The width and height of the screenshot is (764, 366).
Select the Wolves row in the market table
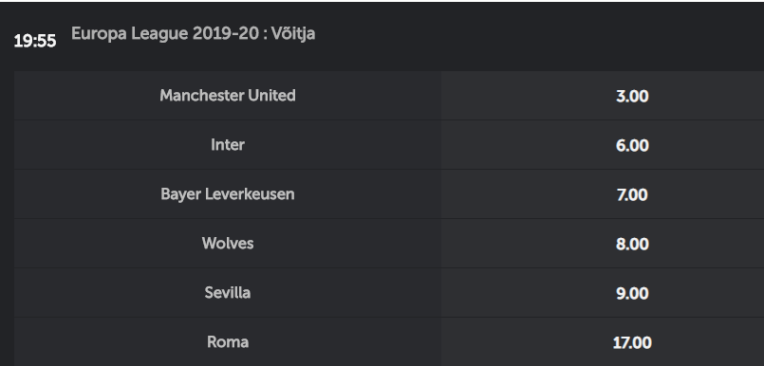pyautogui.click(x=389, y=244)
